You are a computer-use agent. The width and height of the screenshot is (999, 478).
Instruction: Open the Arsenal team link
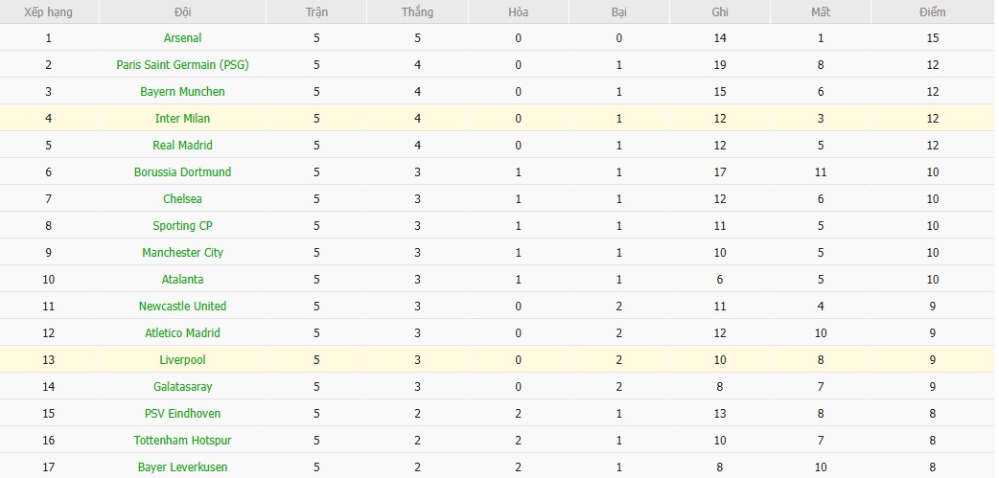coord(182,38)
